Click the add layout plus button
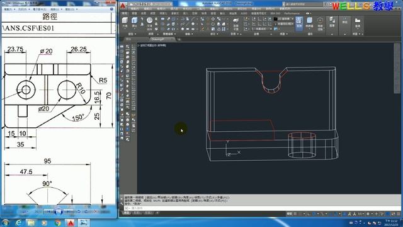Screen dimensions: 403x227 (157, 213)
